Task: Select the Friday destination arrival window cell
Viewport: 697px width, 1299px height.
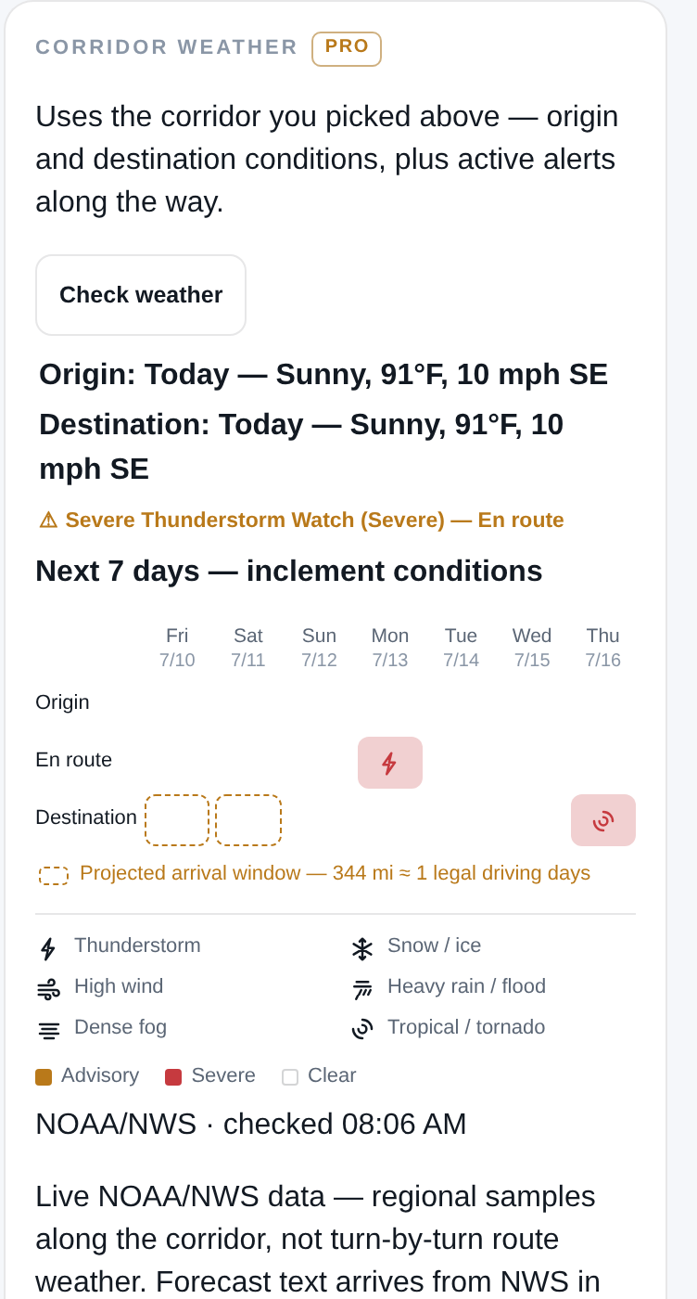Action: (x=177, y=820)
